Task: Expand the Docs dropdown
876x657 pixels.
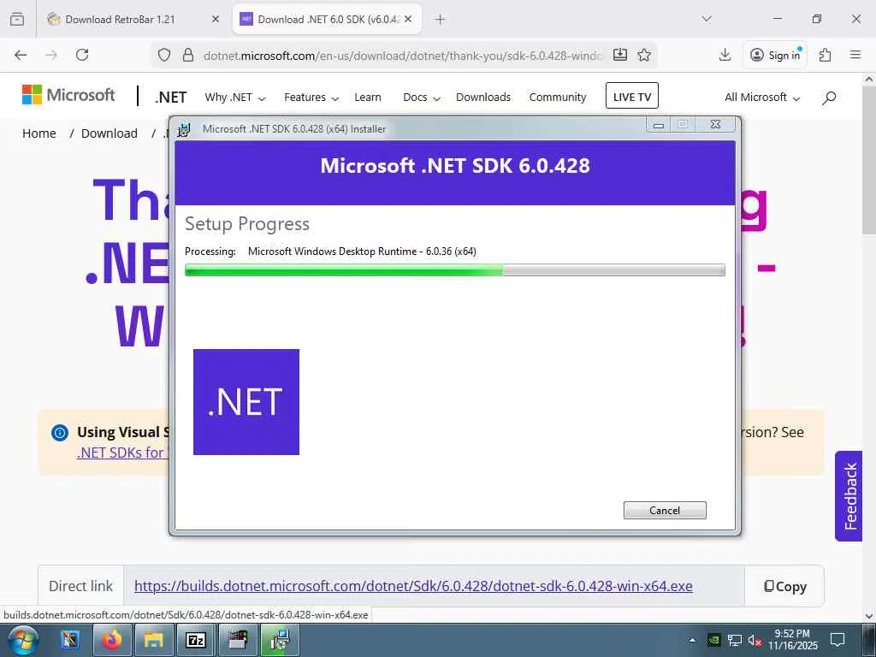Action: pos(422,98)
